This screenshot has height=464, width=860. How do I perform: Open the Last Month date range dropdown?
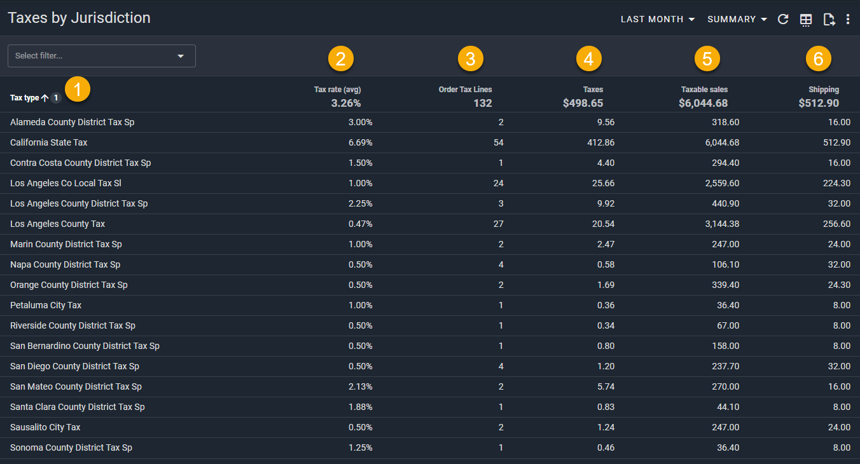[658, 19]
